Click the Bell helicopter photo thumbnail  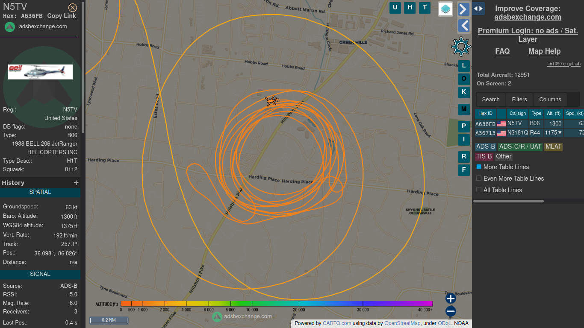pyautogui.click(x=40, y=72)
